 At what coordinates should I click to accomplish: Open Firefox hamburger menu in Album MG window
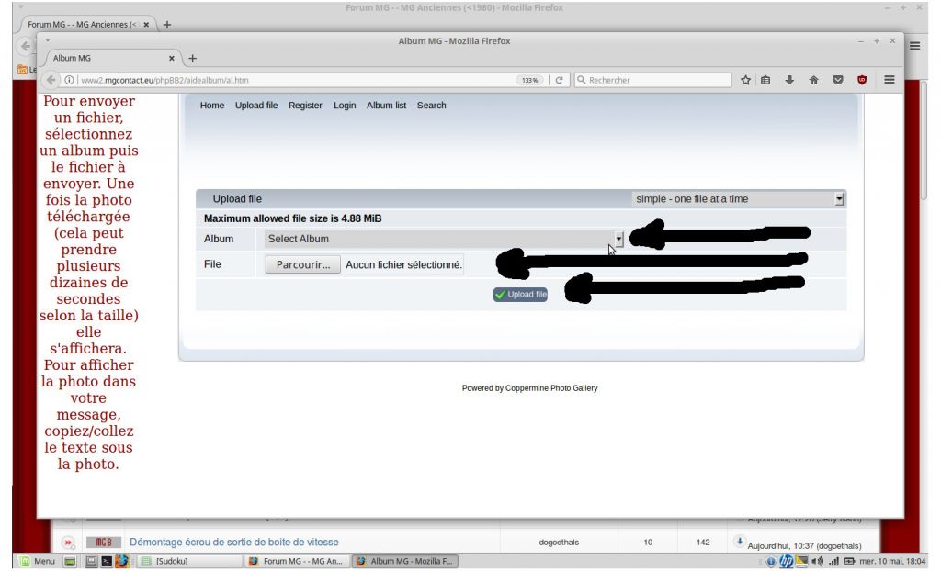890,80
